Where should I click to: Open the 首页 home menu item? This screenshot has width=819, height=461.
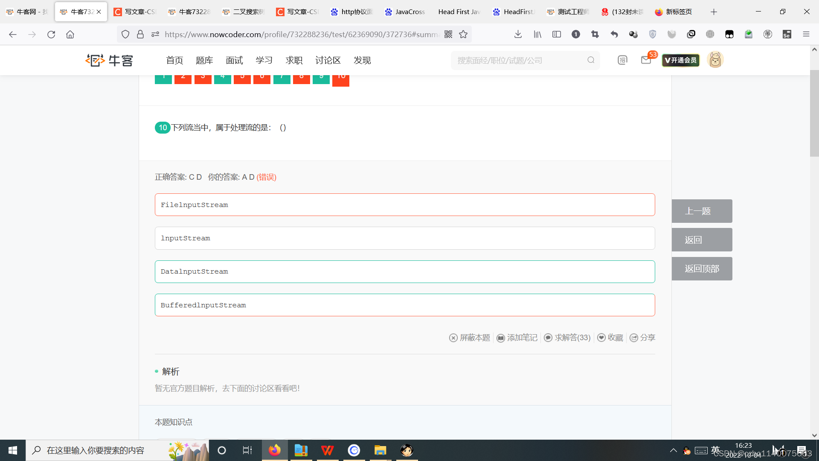pyautogui.click(x=174, y=60)
